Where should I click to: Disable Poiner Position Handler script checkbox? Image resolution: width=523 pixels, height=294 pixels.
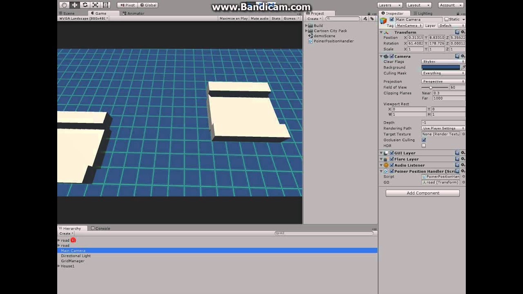[x=391, y=171]
